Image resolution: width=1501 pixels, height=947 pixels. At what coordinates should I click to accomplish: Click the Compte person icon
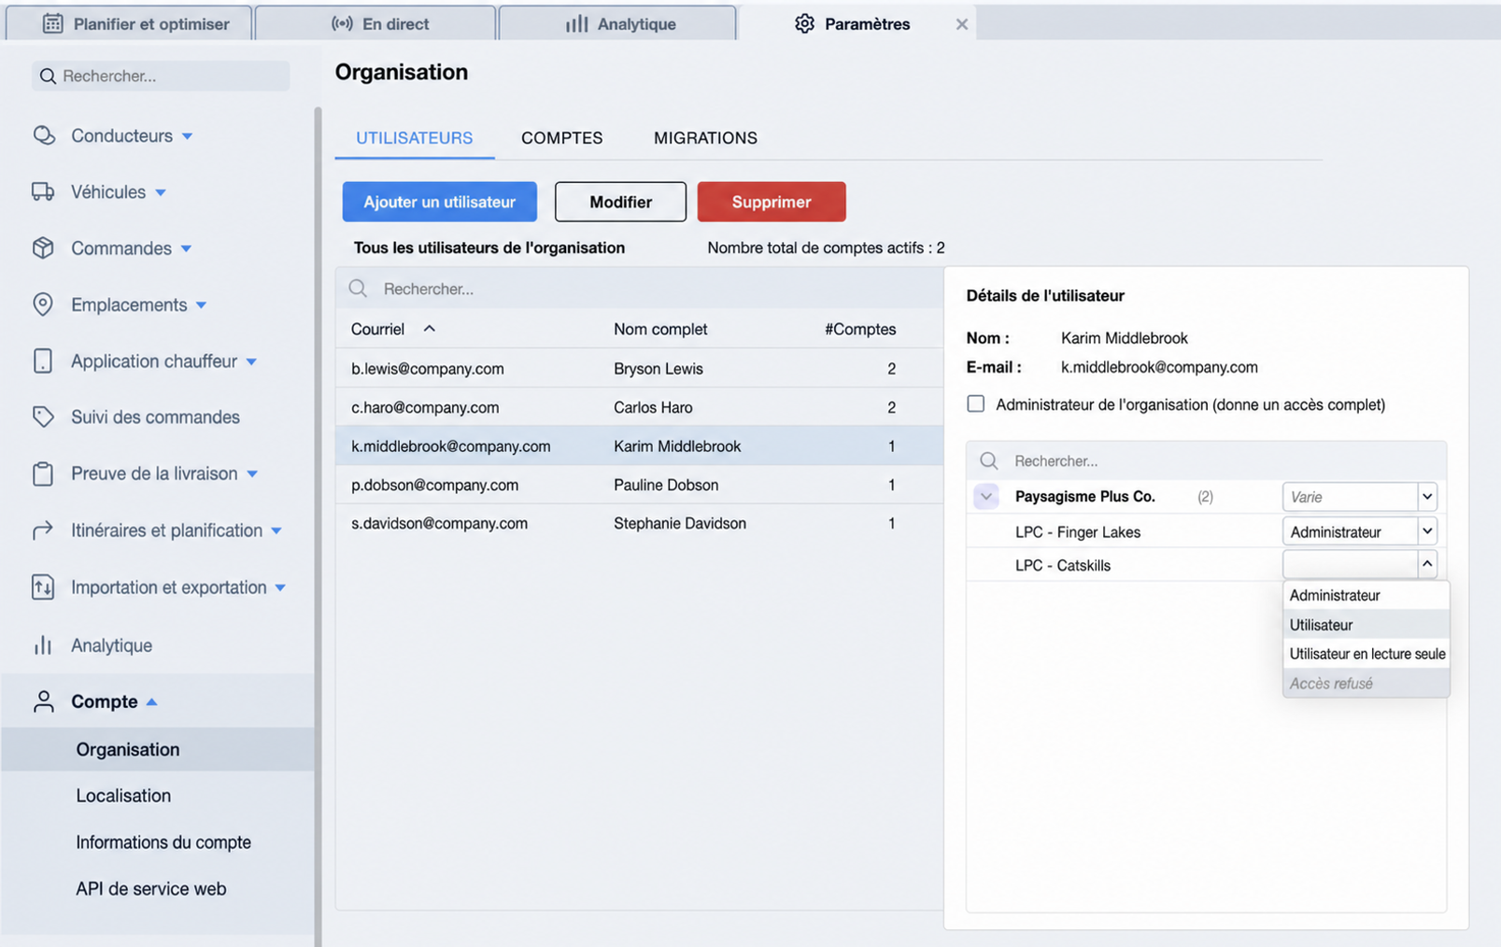tap(43, 701)
